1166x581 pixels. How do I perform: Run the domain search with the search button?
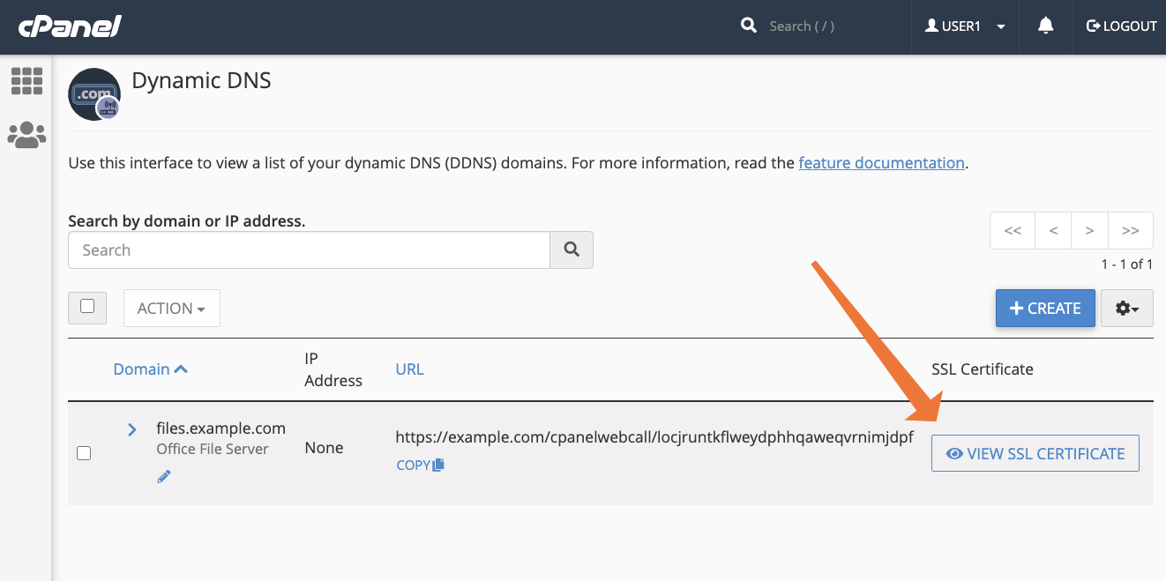571,250
